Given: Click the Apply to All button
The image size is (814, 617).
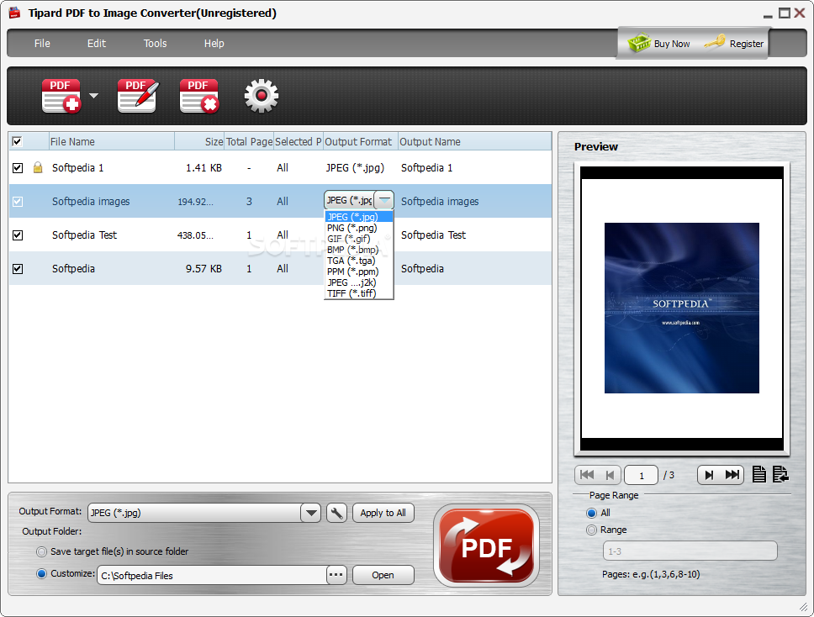Looking at the screenshot, I should pyautogui.click(x=383, y=513).
